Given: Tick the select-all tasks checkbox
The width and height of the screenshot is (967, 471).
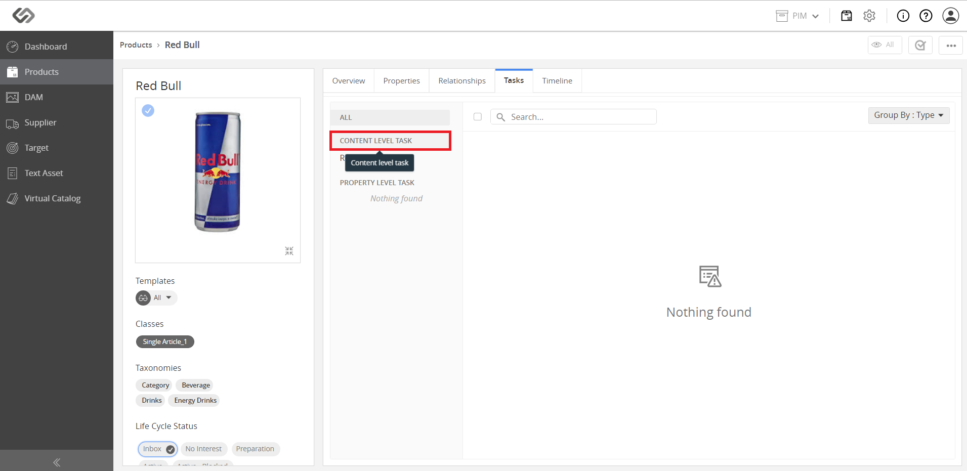Looking at the screenshot, I should click(x=478, y=117).
